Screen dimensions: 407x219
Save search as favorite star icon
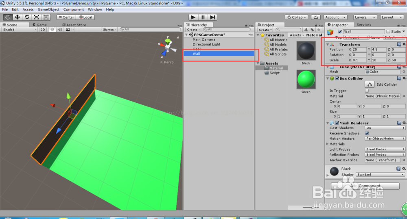click(319, 30)
